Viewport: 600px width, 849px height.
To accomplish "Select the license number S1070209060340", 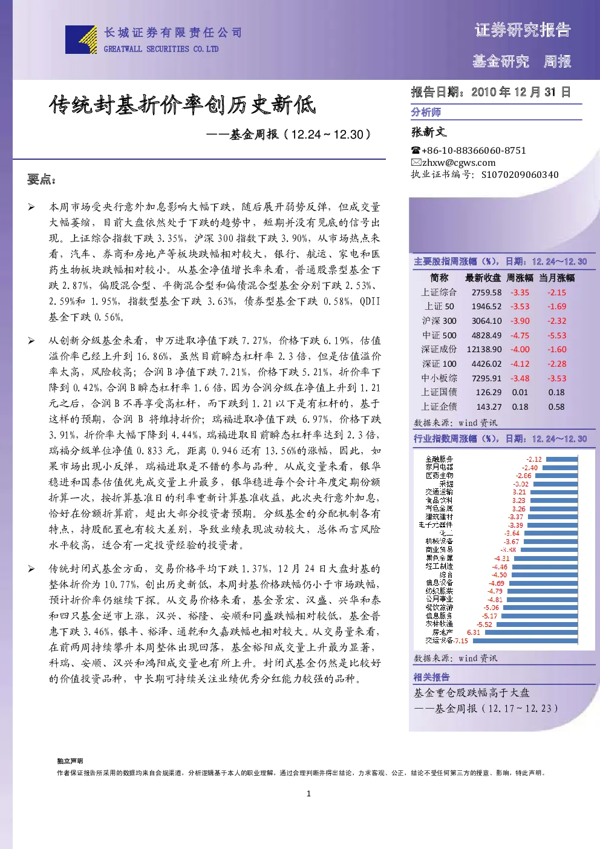I will (x=520, y=175).
